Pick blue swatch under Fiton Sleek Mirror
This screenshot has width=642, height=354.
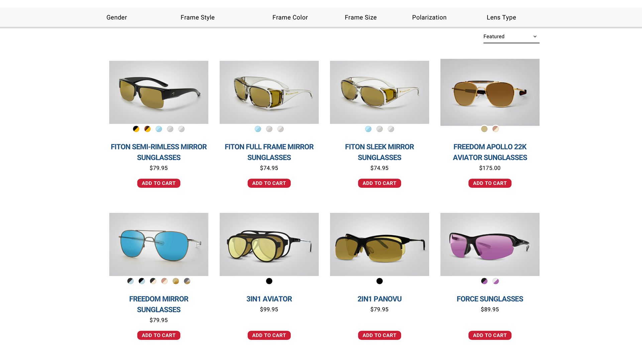tap(368, 129)
